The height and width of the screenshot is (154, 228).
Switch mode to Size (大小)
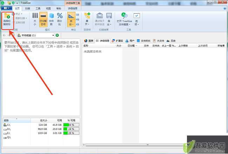click(x=35, y=20)
